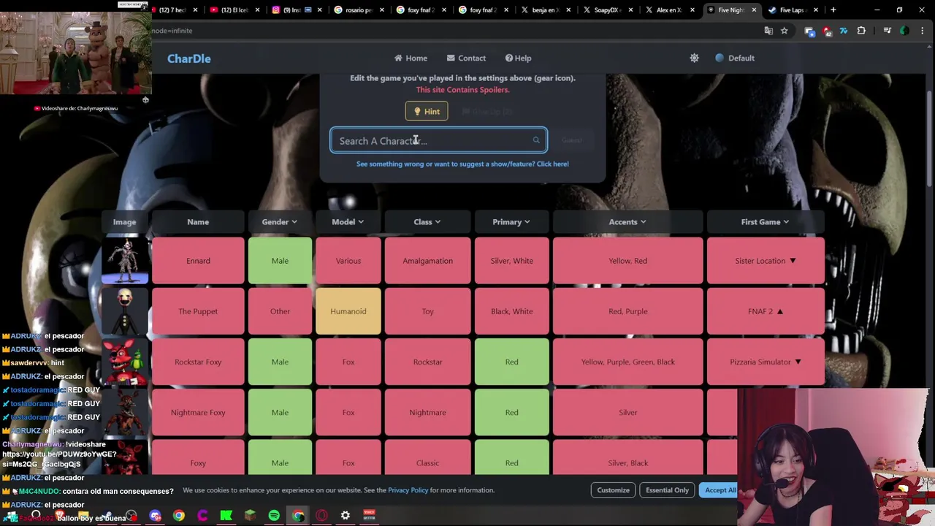Viewport: 935px width, 526px height.
Task: Click the Customize cookies button
Action: (613, 490)
